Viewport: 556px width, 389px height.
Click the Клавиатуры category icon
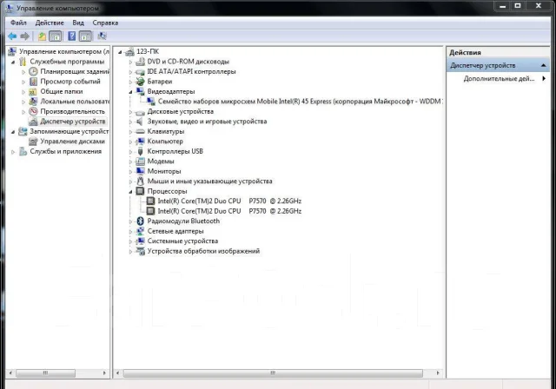point(141,131)
